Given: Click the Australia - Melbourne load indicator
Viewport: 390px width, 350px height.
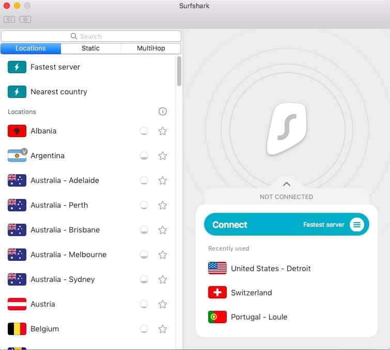Looking at the screenshot, I should click(x=144, y=255).
